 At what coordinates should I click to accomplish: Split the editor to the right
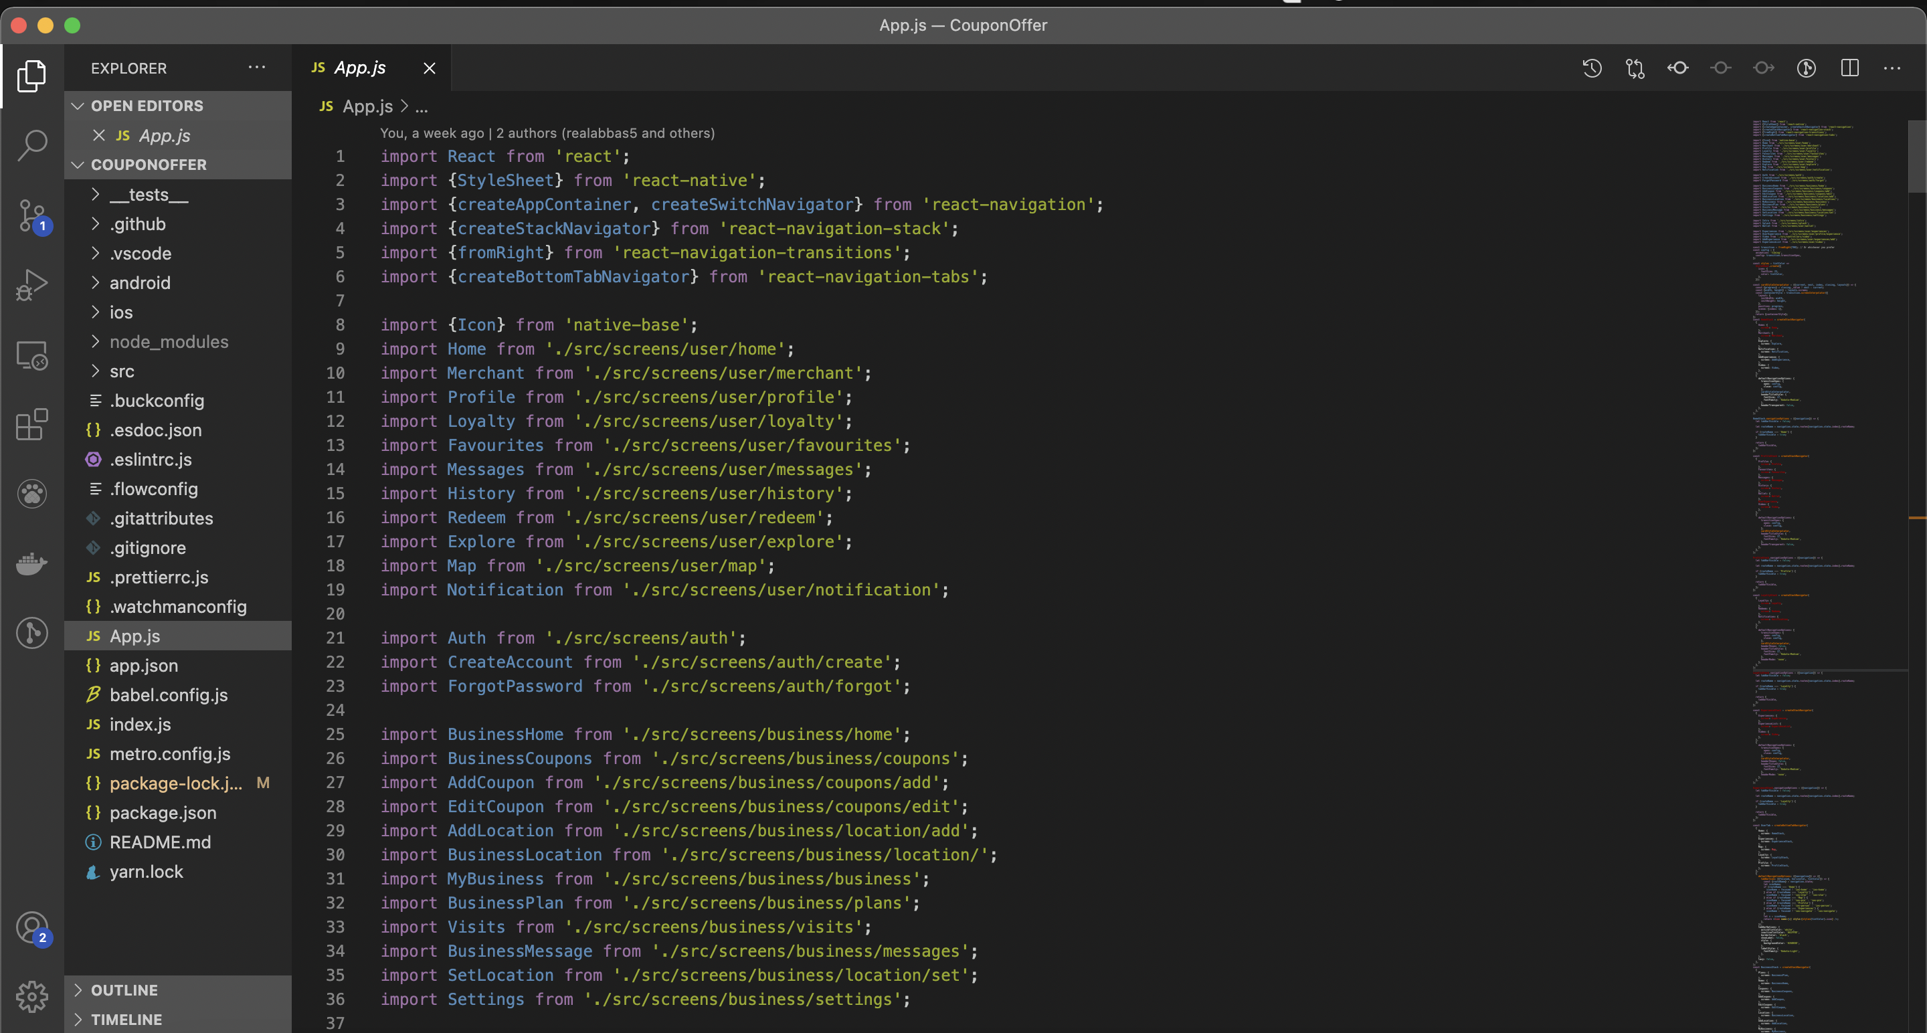1850,68
